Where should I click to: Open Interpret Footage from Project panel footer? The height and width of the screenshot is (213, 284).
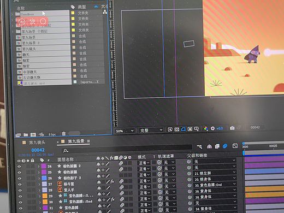pyautogui.click(x=18, y=135)
